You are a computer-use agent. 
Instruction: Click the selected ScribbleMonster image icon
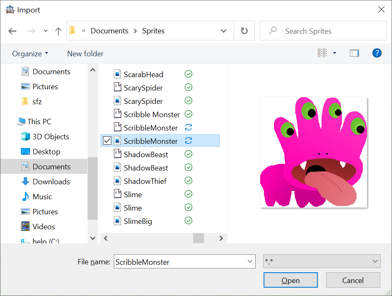(118, 140)
